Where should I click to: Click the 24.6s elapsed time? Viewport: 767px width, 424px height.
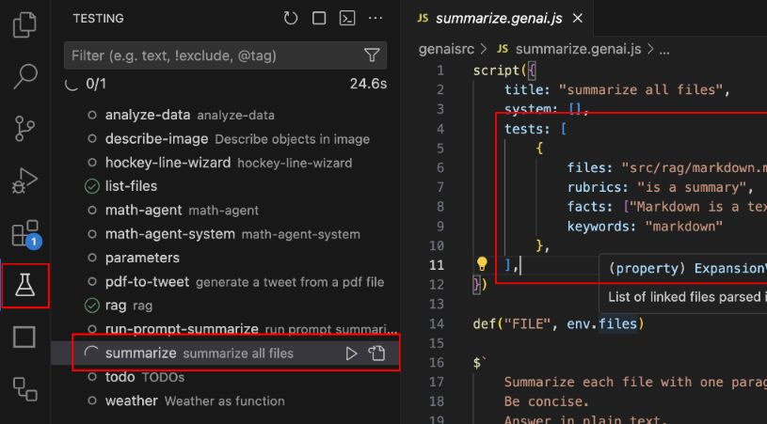point(368,84)
